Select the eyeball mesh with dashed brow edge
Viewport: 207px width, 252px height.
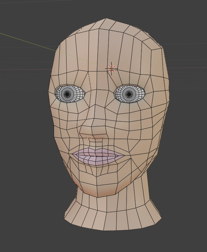tap(70, 94)
